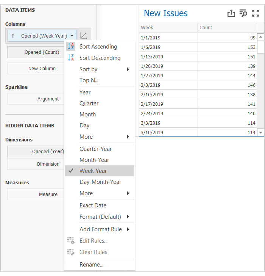Click the Sort Ascending A-Z icon
Viewport: 265px width, 276px height.
click(71, 47)
